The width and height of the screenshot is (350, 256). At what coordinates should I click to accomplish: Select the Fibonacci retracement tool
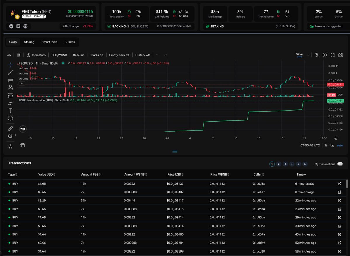click(x=10, y=80)
